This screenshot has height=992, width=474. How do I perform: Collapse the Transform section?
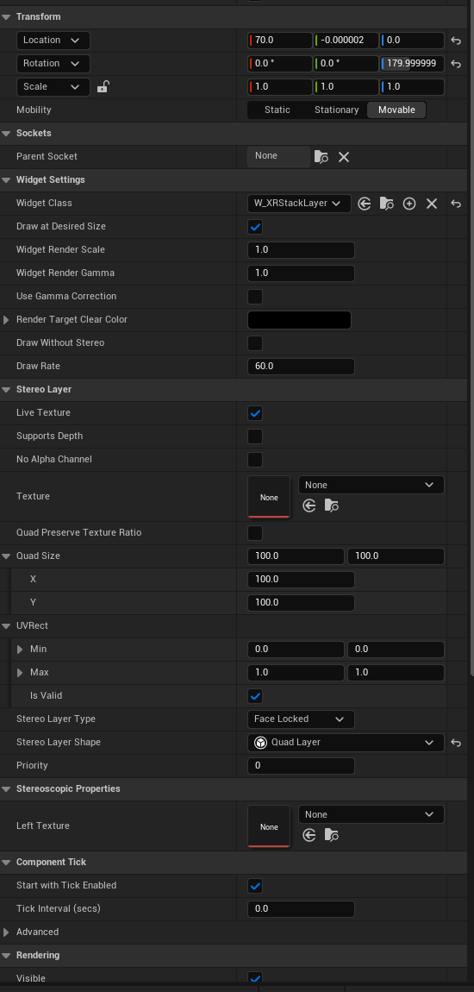pos(6,17)
